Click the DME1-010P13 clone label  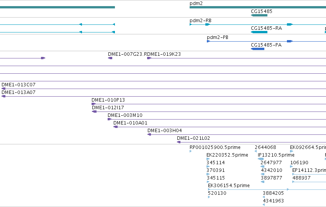pyautogui.click(x=108, y=100)
